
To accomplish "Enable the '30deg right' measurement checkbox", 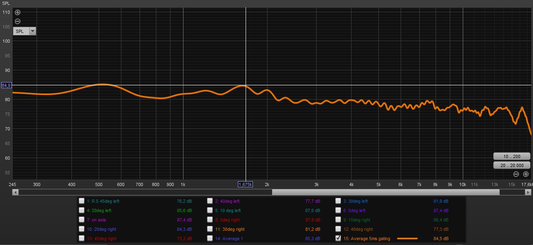I will tap(210, 229).
